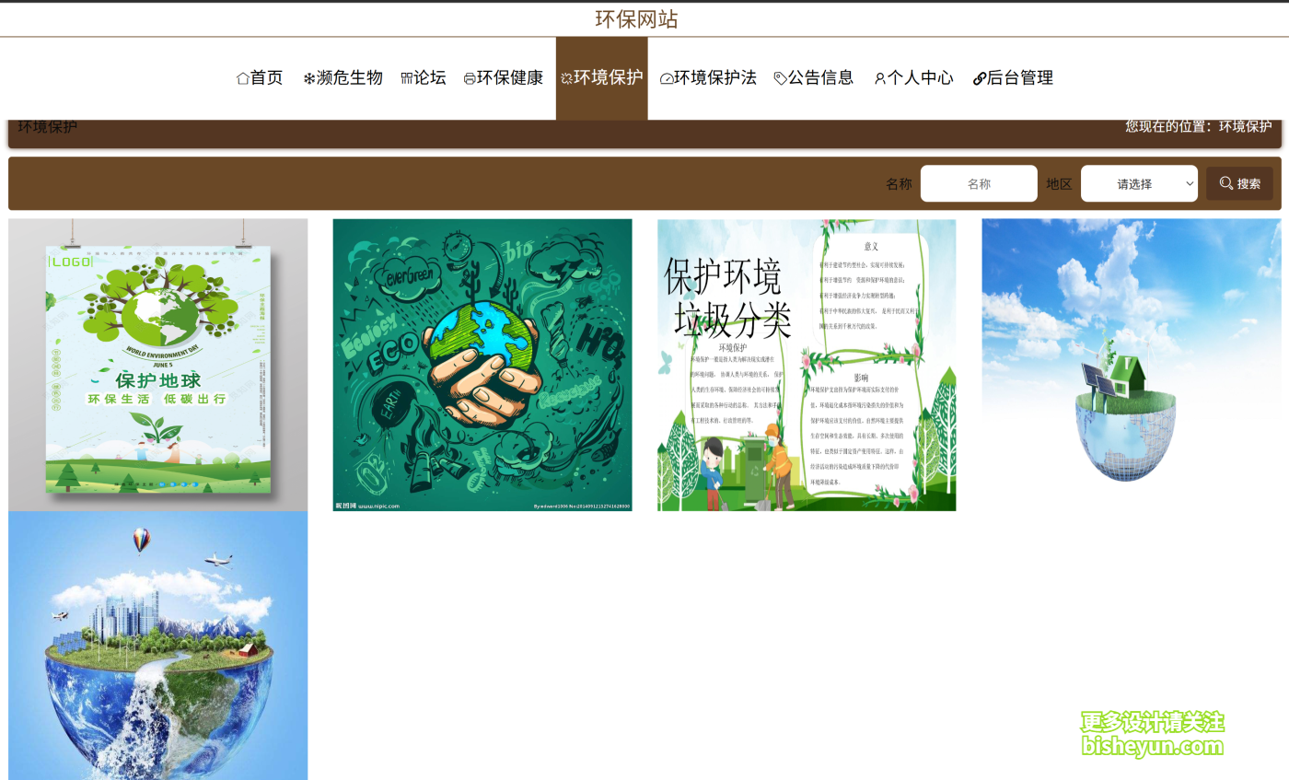Open the 保护地球 poster thumbnail
Viewport: 1289px width, 780px height.
click(157, 363)
